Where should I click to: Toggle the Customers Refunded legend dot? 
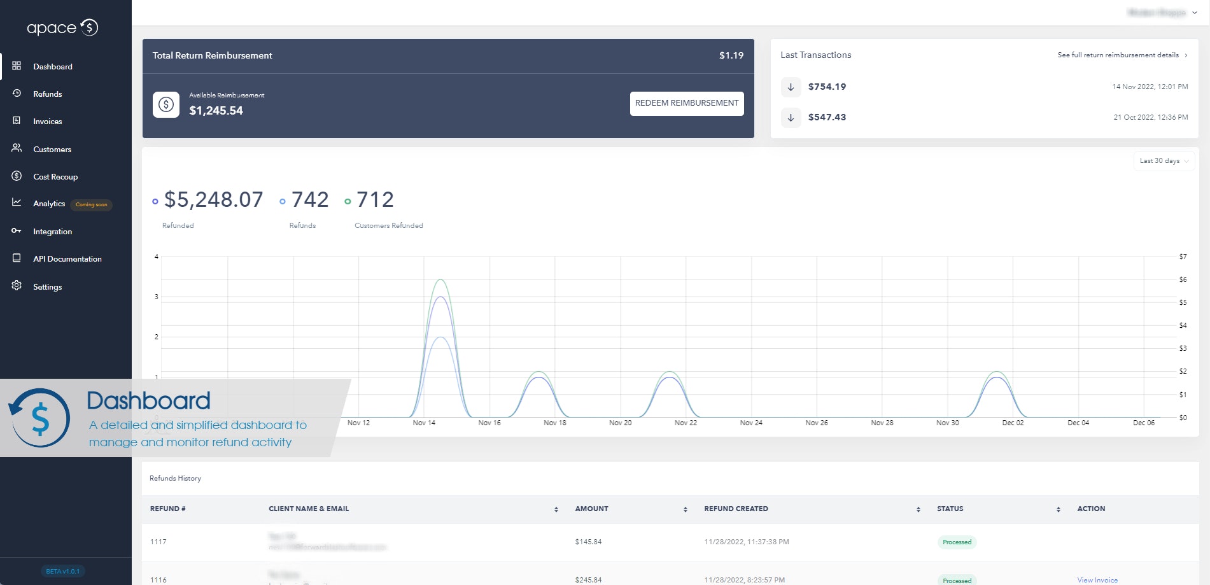pos(348,202)
